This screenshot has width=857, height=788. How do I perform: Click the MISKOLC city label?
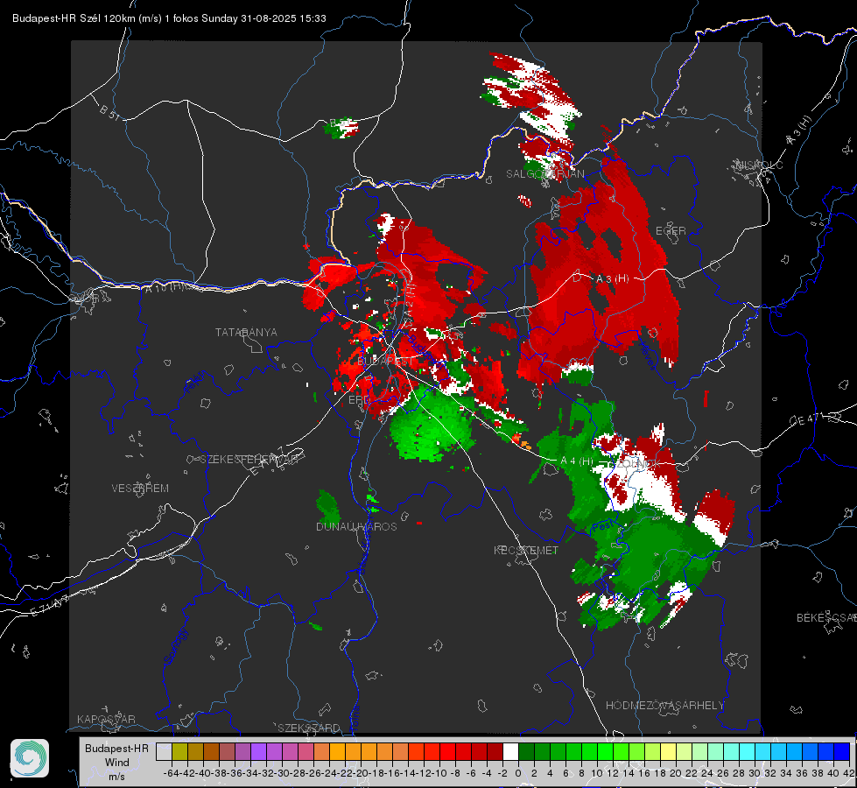[x=759, y=165]
